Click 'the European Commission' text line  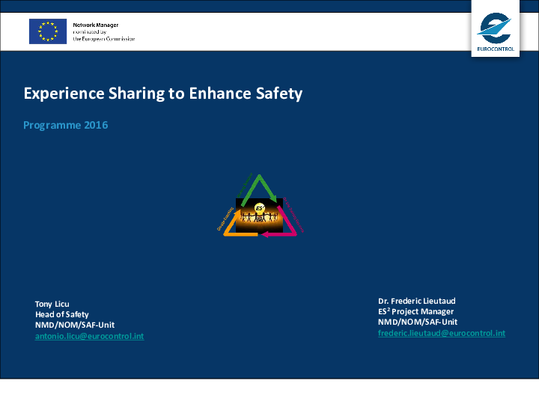(103, 39)
